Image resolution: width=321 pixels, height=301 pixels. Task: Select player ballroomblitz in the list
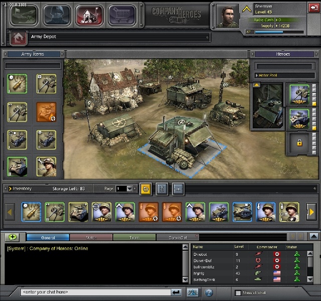pos(249,267)
